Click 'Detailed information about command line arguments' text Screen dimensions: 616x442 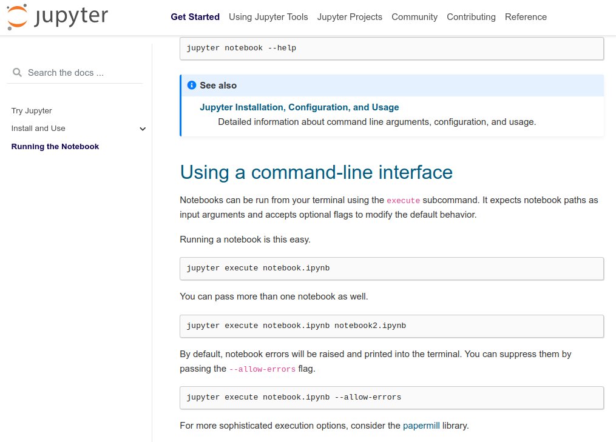pyautogui.click(x=377, y=122)
